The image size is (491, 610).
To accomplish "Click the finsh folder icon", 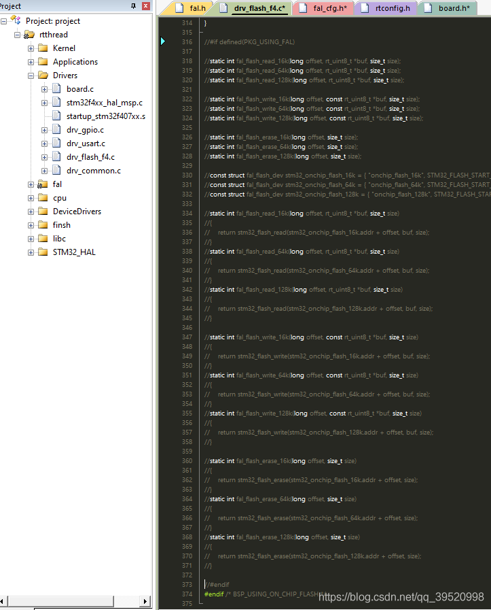I will click(x=43, y=225).
